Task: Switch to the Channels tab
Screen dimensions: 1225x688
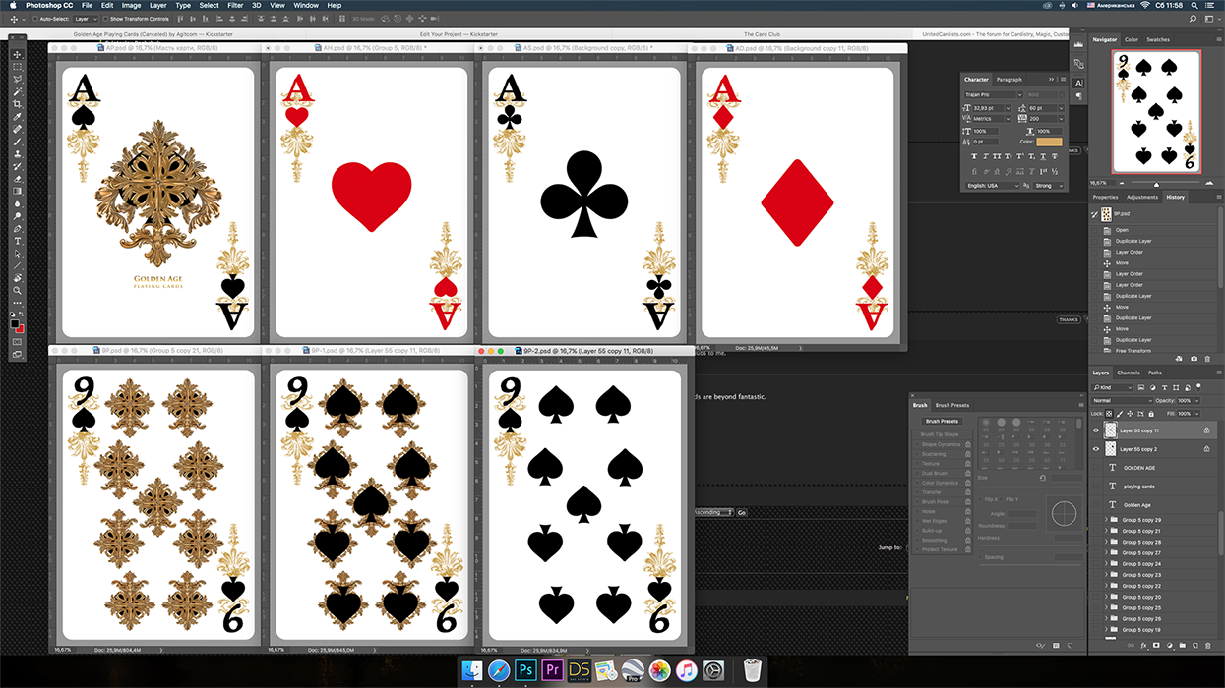Action: 1128,373
